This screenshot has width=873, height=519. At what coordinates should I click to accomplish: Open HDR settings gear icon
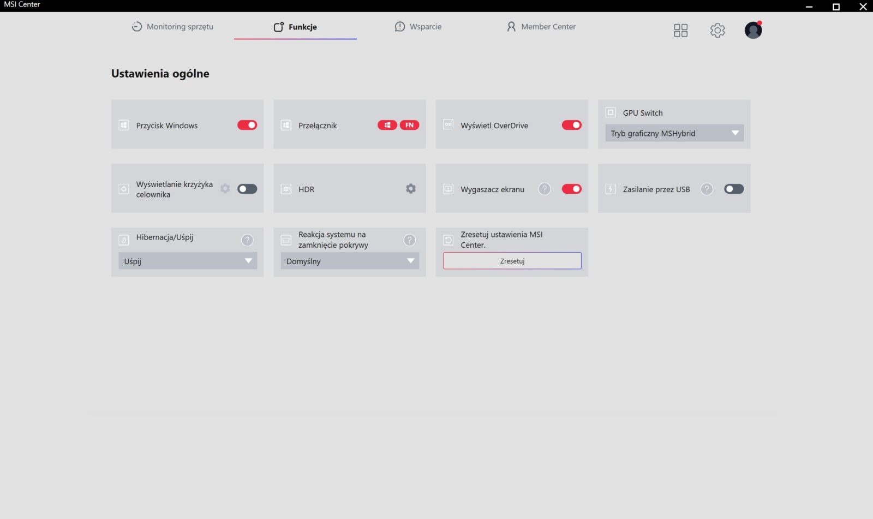coord(411,189)
